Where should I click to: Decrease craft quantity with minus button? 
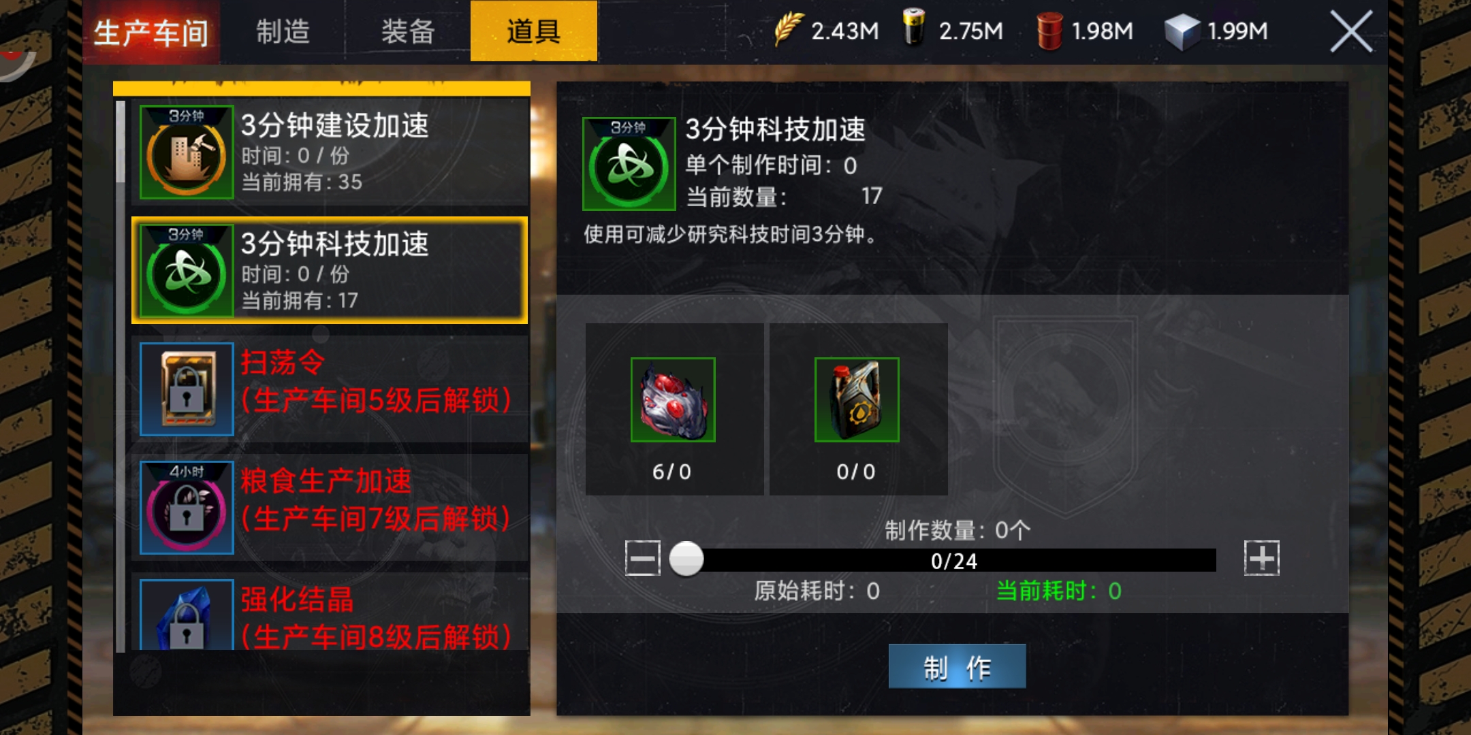coord(643,558)
